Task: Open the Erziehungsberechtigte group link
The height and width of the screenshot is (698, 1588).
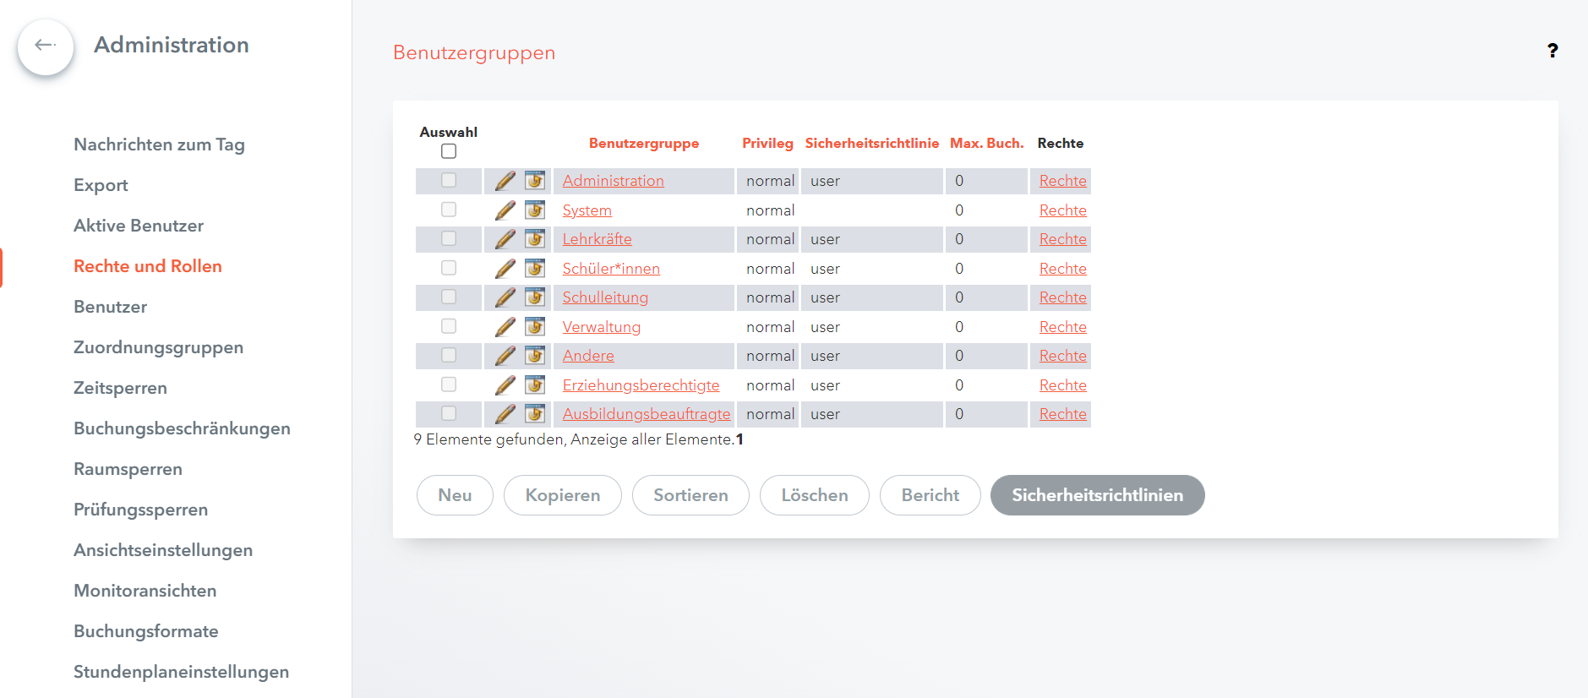Action: [x=641, y=385]
